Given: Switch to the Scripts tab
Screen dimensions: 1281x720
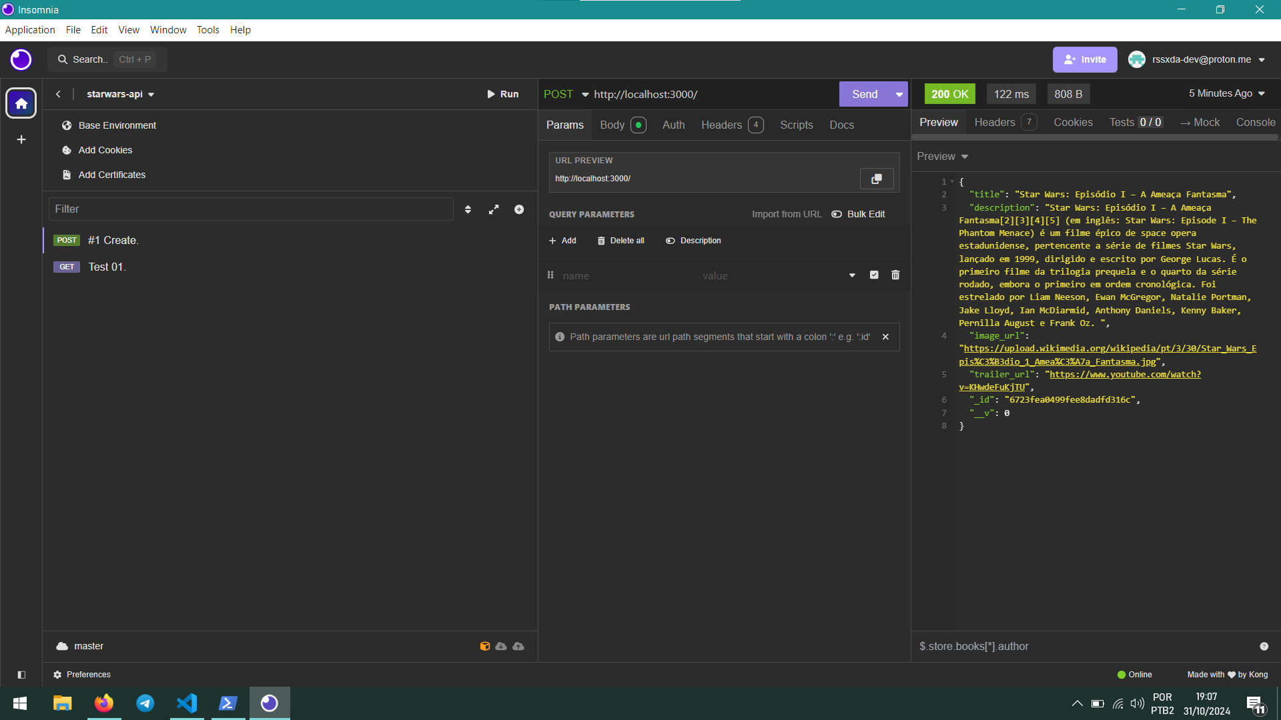Looking at the screenshot, I should pyautogui.click(x=797, y=125).
